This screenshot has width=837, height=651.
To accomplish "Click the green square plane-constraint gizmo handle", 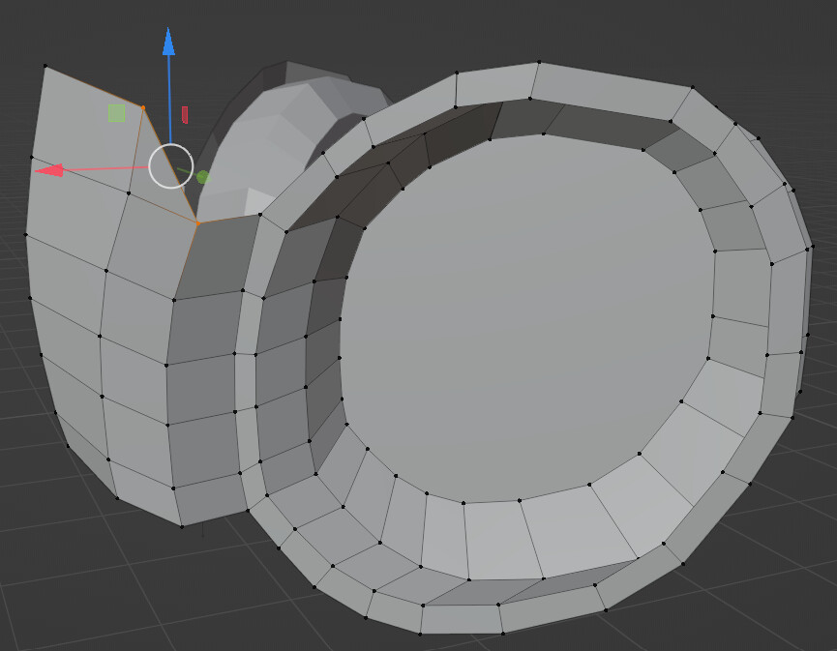I will 116,113.
